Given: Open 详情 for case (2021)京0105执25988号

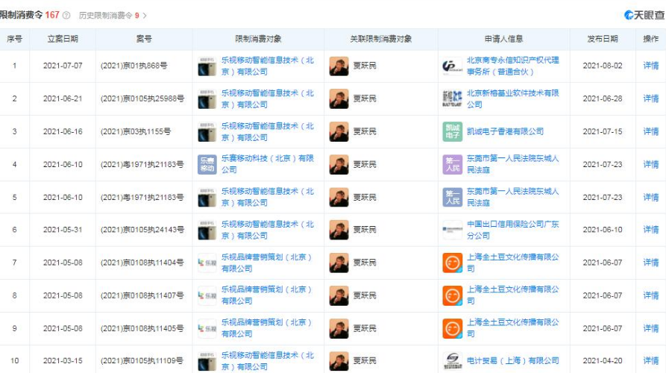Looking at the screenshot, I should (650, 98).
